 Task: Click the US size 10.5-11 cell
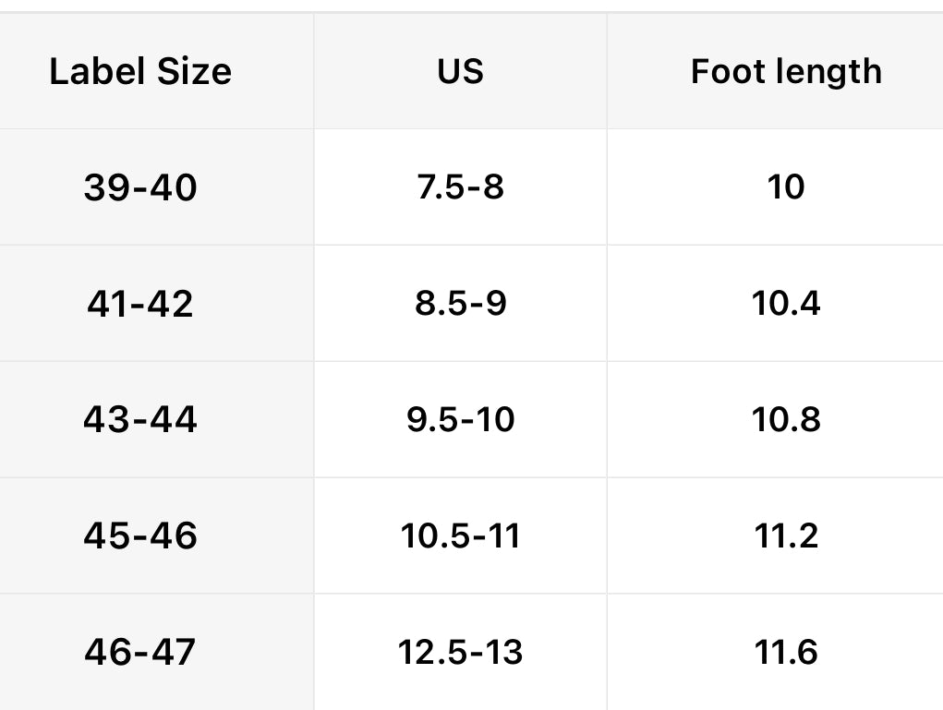460,536
